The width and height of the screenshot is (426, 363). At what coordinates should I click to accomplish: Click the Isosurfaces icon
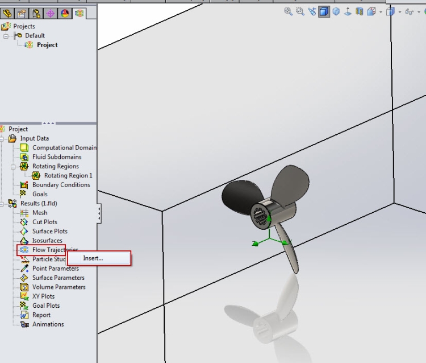[24, 241]
